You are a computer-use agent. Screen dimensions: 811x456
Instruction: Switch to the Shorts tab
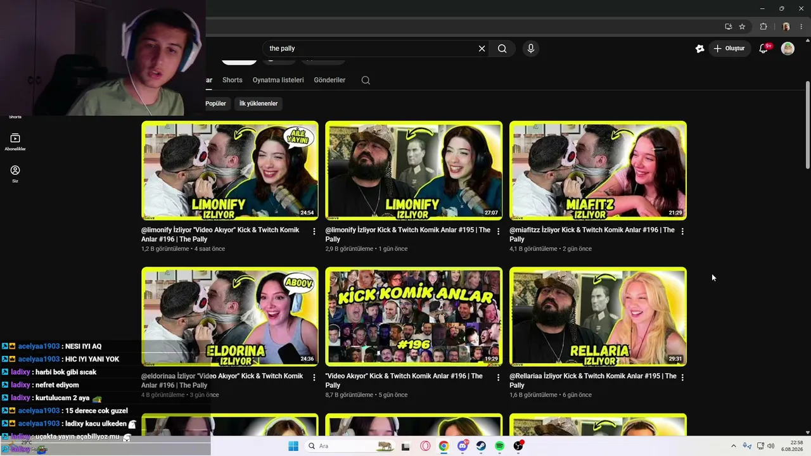click(x=233, y=80)
